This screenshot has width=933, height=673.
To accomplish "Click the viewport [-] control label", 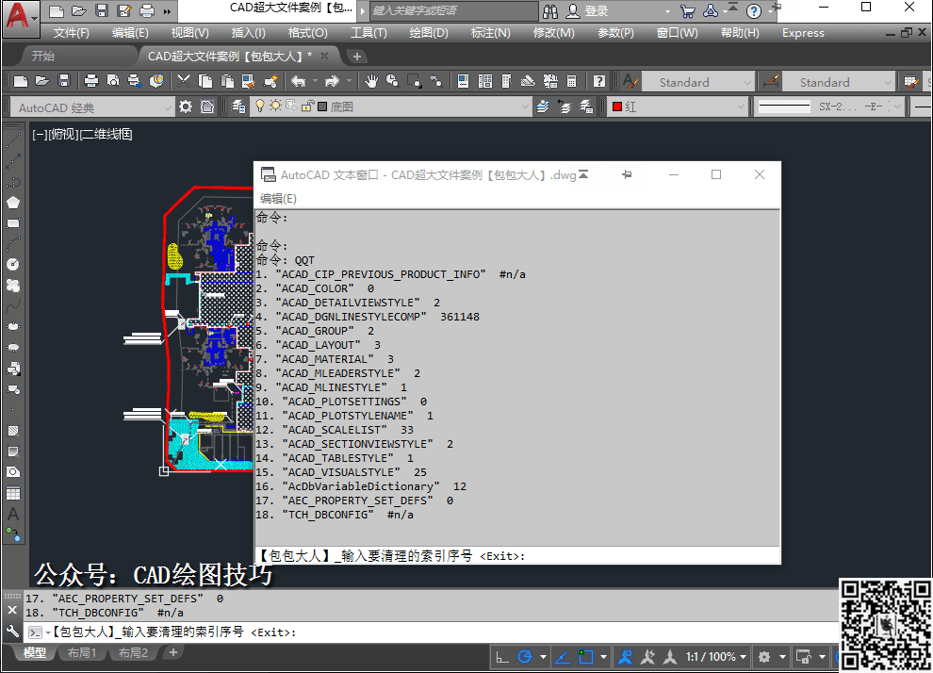I will point(40,135).
